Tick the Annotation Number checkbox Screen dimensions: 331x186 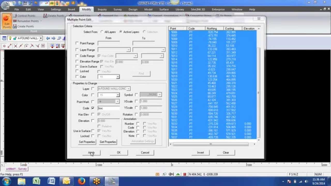click(138, 123)
